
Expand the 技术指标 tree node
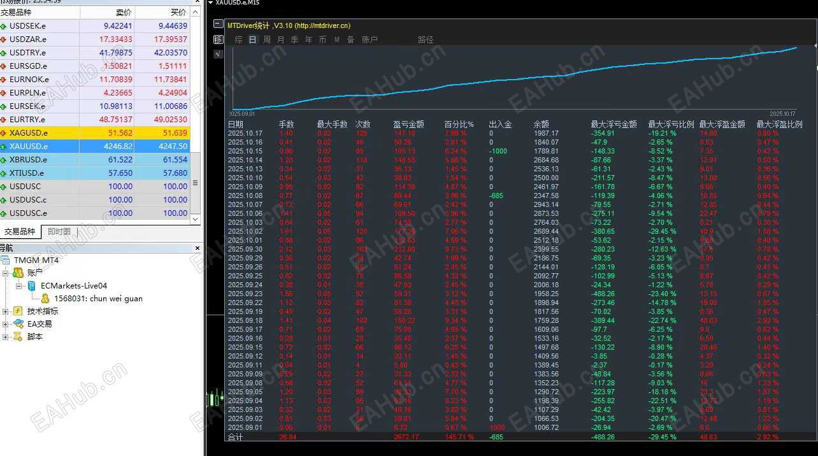(x=6, y=311)
